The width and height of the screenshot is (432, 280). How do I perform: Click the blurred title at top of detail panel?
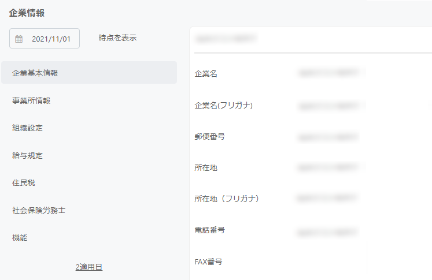pyautogui.click(x=226, y=39)
